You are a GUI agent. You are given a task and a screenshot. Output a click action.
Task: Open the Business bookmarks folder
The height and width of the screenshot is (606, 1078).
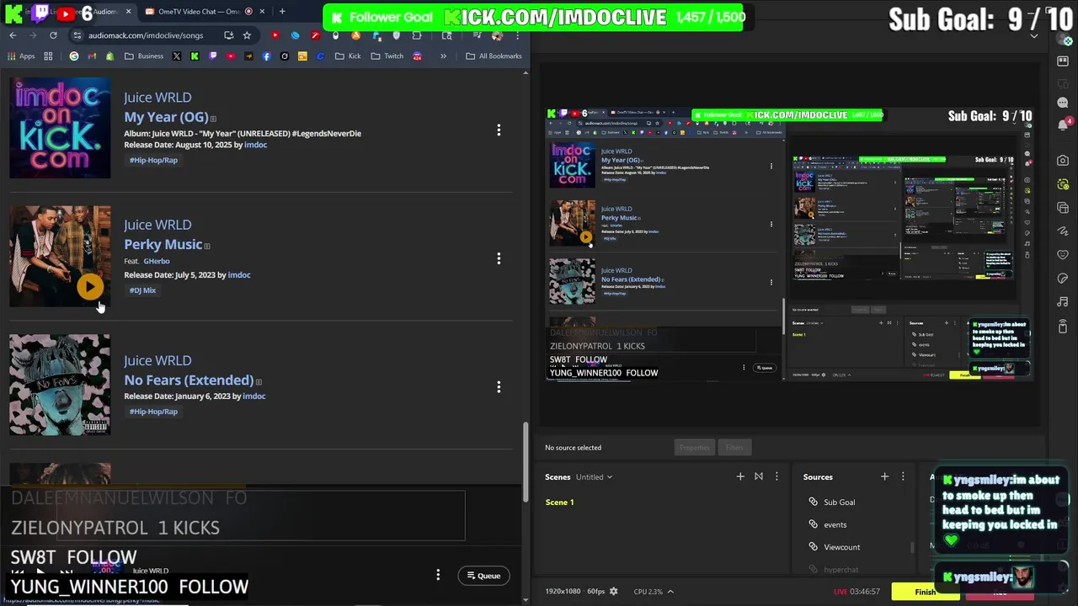tap(144, 56)
